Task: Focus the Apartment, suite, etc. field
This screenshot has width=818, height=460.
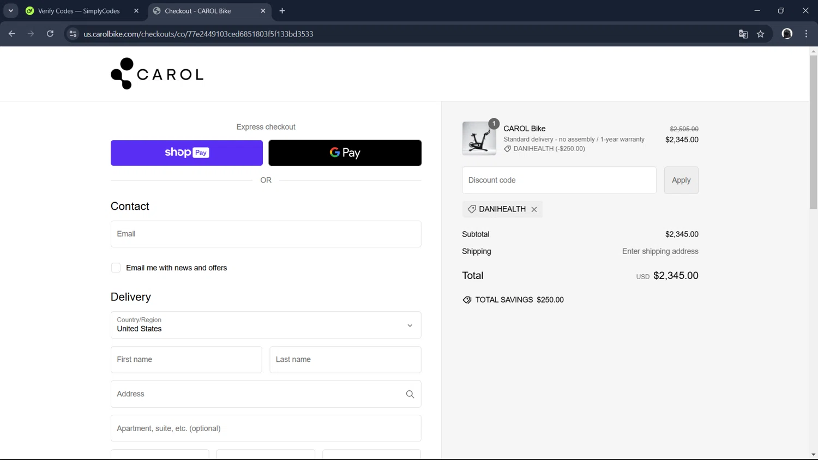Action: pyautogui.click(x=266, y=428)
